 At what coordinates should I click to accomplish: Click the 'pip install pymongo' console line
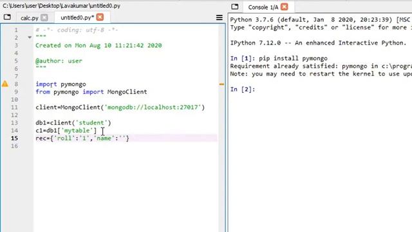tap(293, 59)
